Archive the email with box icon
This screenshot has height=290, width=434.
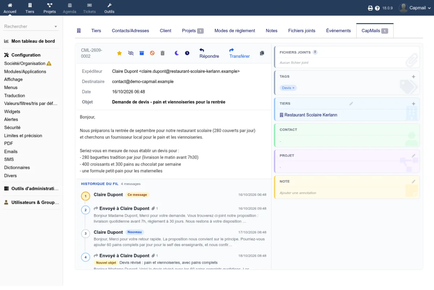pos(142,53)
